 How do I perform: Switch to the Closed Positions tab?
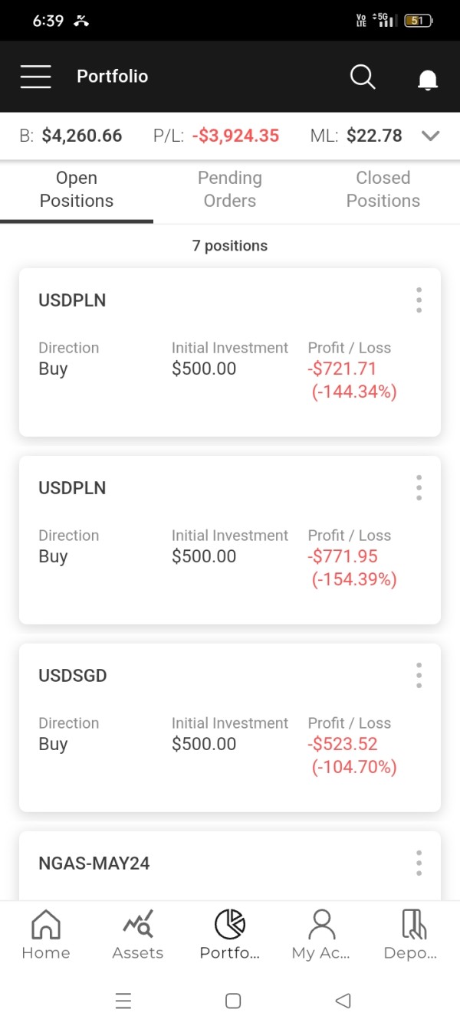[383, 189]
